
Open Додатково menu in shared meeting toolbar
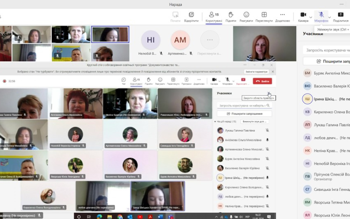click(199, 81)
